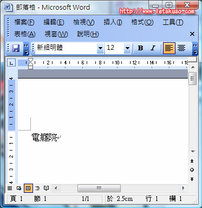This screenshot has width=202, height=208.
Task: Click horizontal scroll right arrow
Action: [184, 188]
